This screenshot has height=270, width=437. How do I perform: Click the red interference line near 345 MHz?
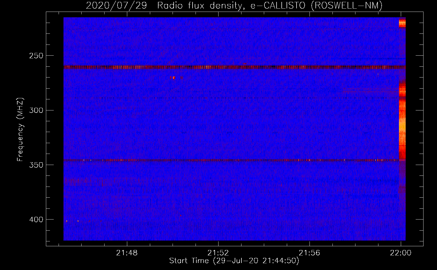(x=234, y=160)
